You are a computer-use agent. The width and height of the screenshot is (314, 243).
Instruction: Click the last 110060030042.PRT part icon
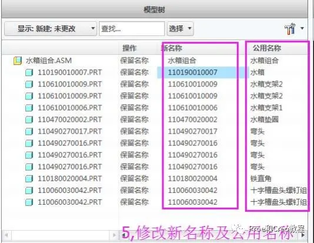[x=29, y=202]
